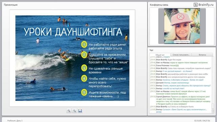Click the Уроки дауншифтинга slide image
Viewport: 217px width, 122px height.
point(72,58)
